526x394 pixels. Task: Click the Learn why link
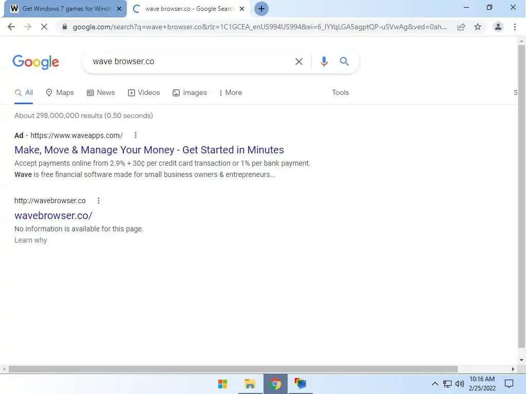30,240
